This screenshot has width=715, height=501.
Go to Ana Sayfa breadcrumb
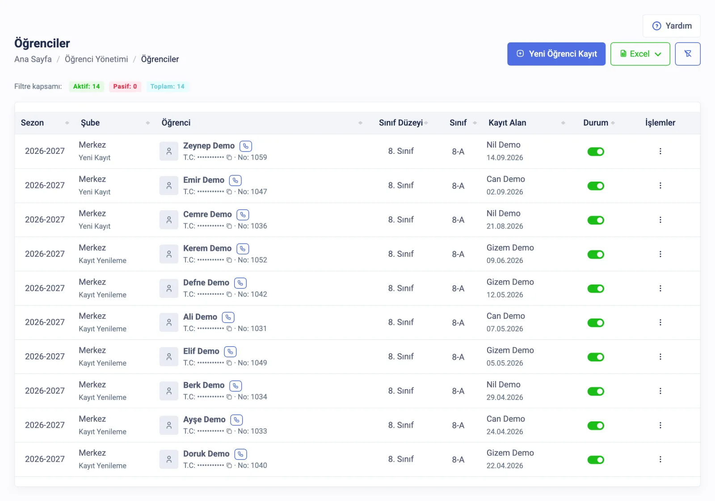tap(33, 59)
